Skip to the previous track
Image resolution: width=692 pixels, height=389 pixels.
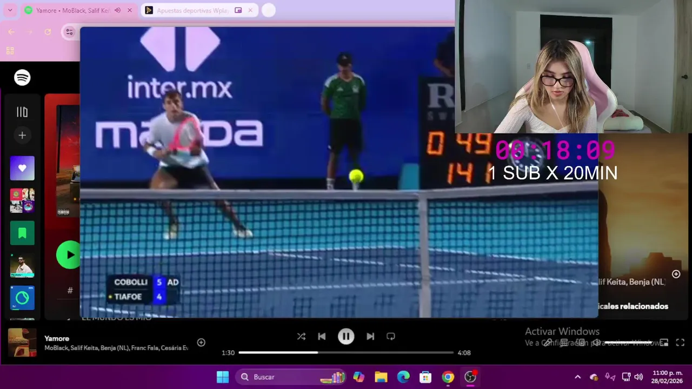coord(322,337)
